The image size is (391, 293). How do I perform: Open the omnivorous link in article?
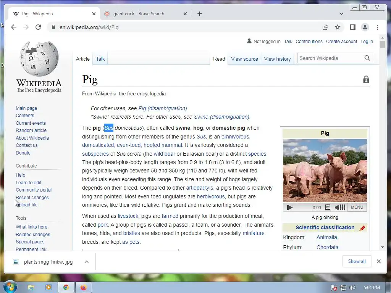pos(235,137)
